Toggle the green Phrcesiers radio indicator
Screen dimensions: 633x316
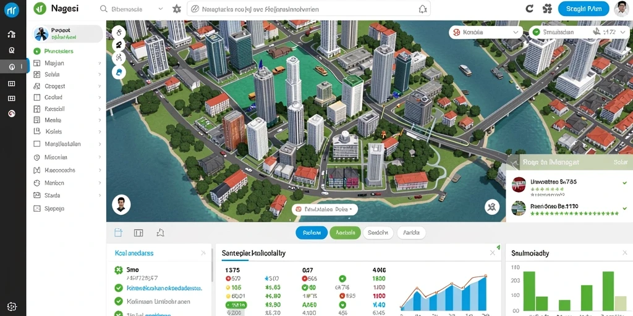point(37,51)
